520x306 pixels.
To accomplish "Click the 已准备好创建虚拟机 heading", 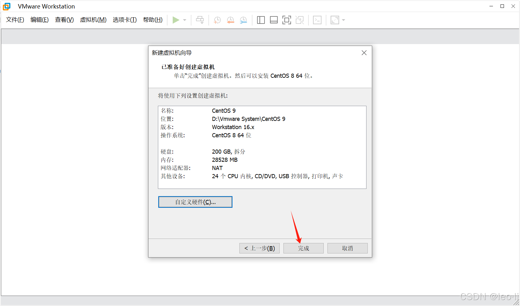I will point(188,67).
